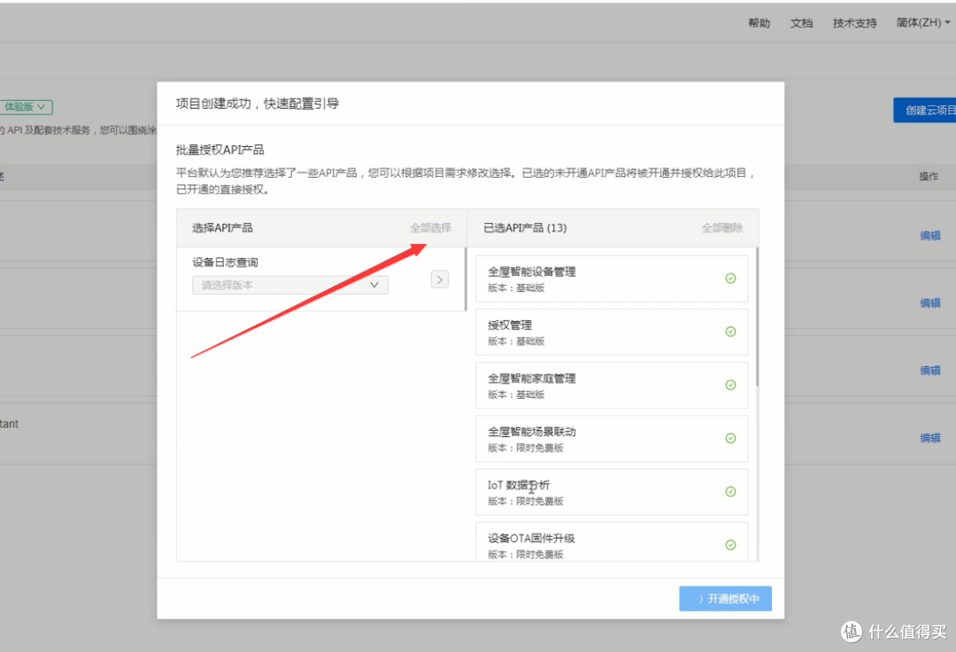Select the 全屋智能设备管理 card title

[x=532, y=272]
